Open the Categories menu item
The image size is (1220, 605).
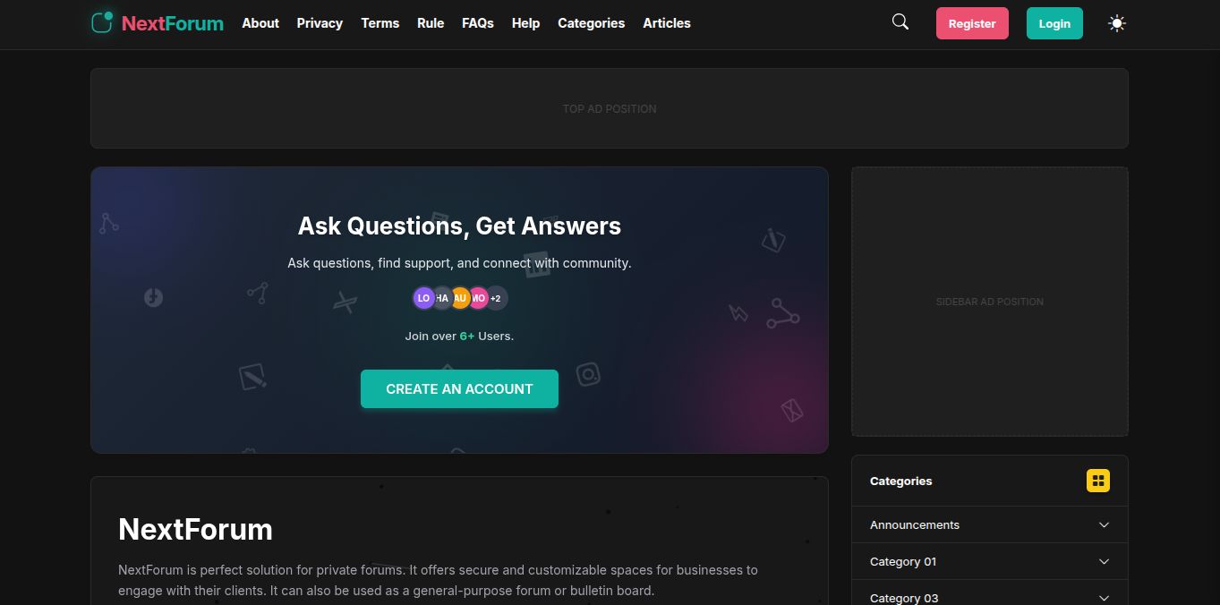(591, 23)
